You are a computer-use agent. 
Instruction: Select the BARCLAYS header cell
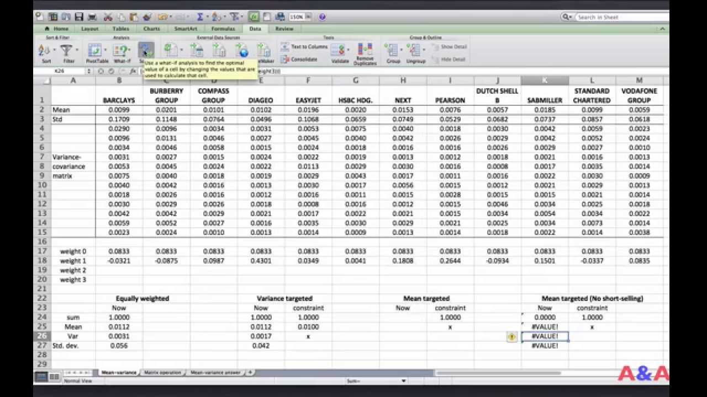tap(119, 95)
